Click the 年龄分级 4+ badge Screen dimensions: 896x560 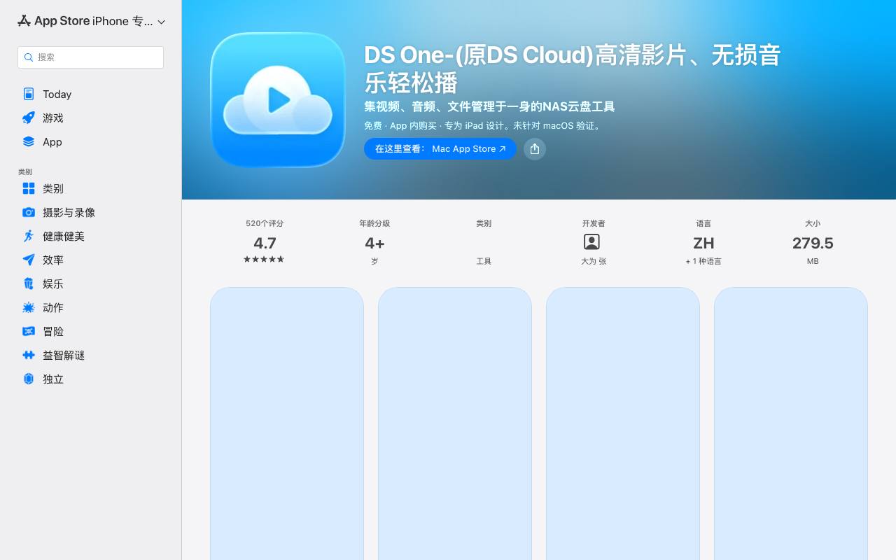tap(374, 243)
